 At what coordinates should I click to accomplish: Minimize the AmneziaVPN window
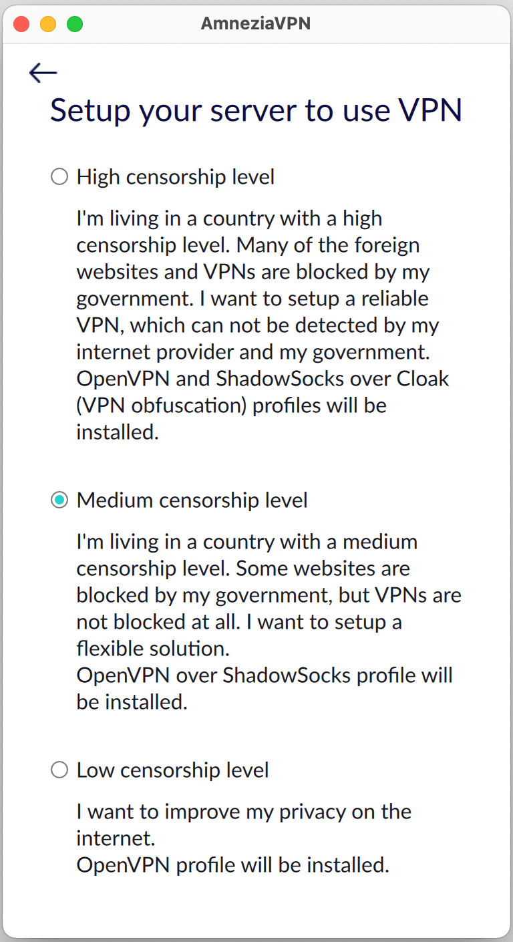48,23
